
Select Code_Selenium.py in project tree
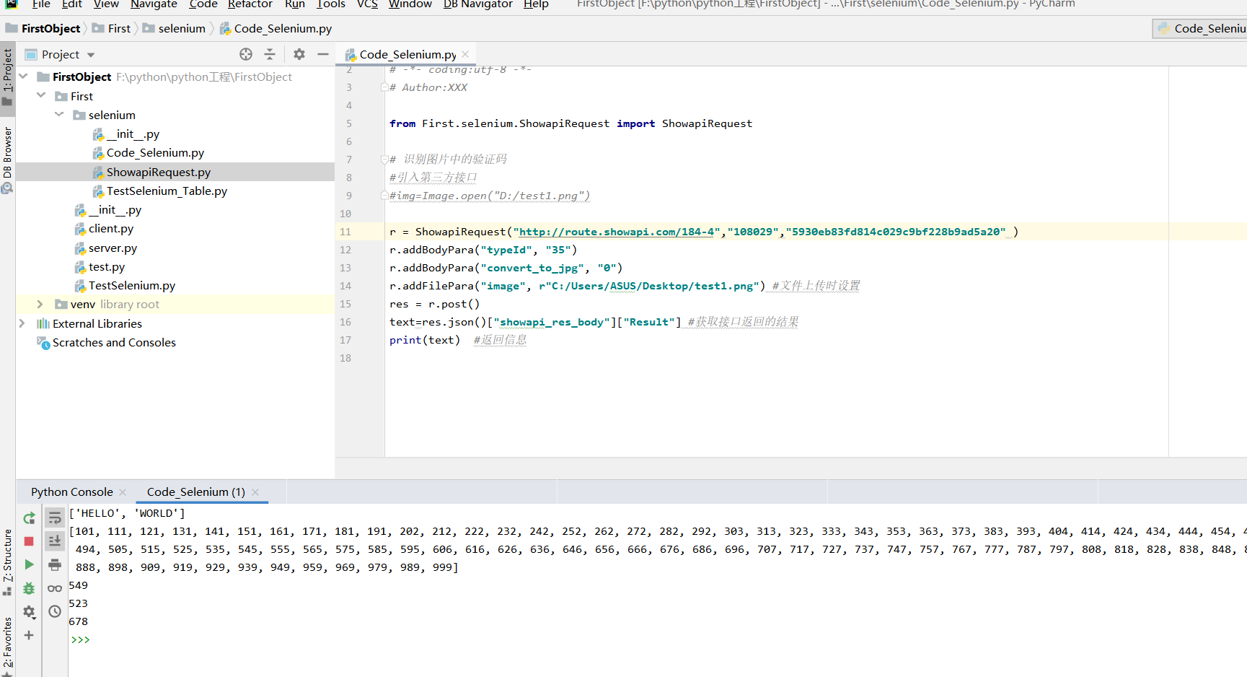[x=155, y=153]
